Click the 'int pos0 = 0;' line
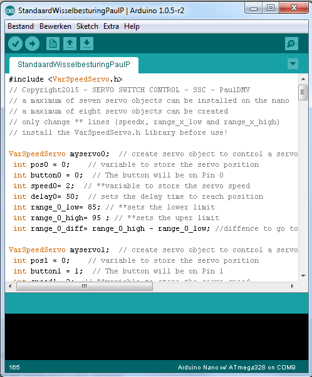The width and height of the screenshot is (312, 377). click(136, 164)
